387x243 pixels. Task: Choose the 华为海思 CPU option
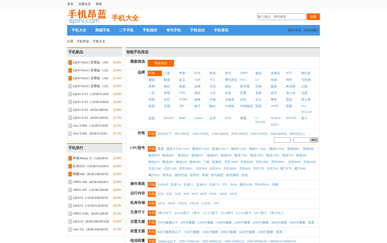[x=217, y=175]
